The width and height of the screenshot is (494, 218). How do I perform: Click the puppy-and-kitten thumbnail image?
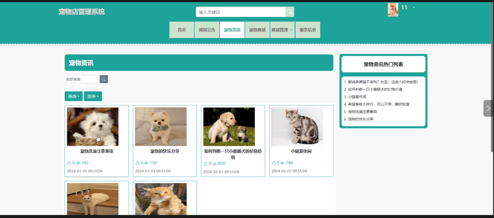click(x=229, y=127)
